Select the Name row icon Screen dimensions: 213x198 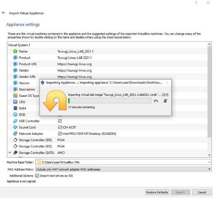coord(15,51)
